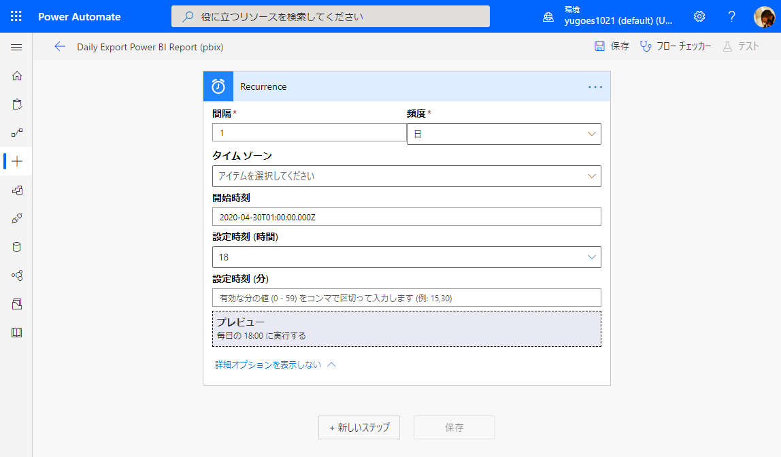781x457 pixels.
Task: Click the flow name Daily Export Power BI Report
Action: click(150, 47)
